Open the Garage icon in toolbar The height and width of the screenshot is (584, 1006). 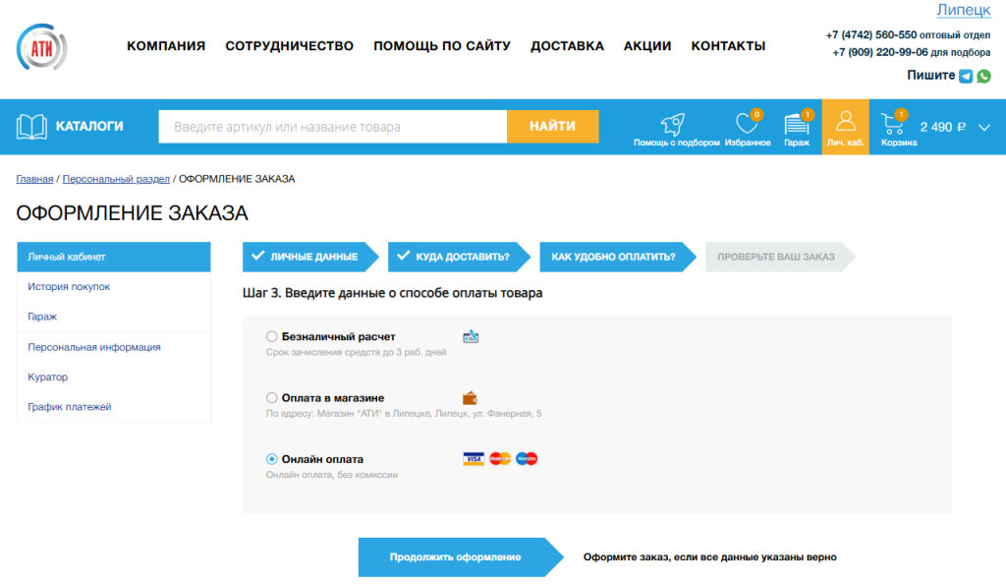(796, 124)
